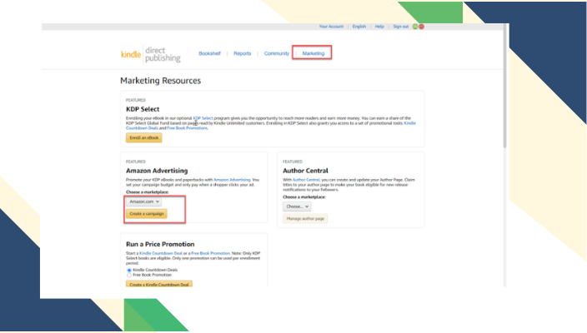
Task: Click the Marketing Resources heading
Action: (161, 81)
